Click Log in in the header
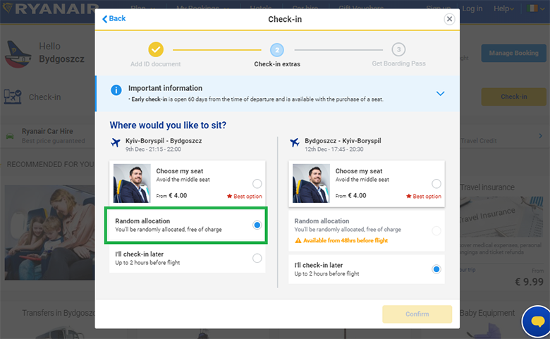550x339 pixels. [x=472, y=8]
